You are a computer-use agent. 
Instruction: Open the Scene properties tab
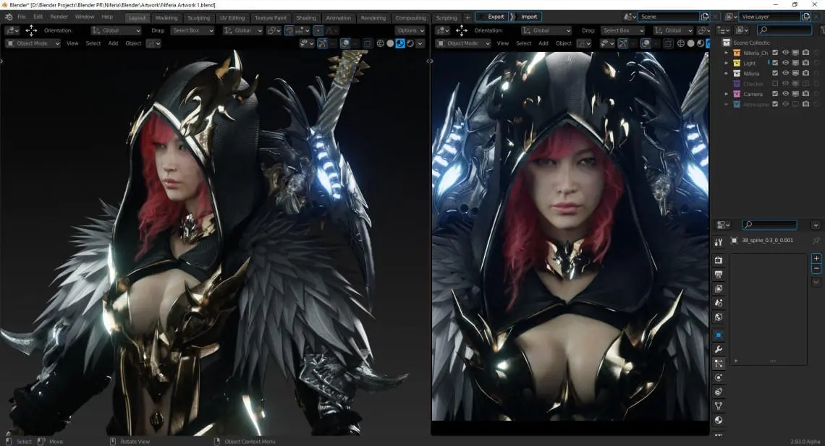718,303
